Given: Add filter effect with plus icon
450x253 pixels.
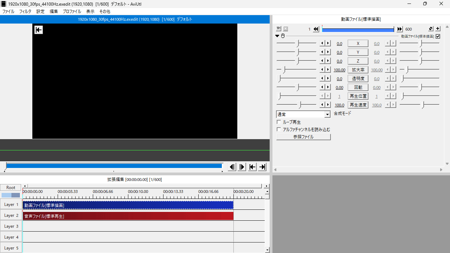Looking at the screenshot, I should coord(438,29).
